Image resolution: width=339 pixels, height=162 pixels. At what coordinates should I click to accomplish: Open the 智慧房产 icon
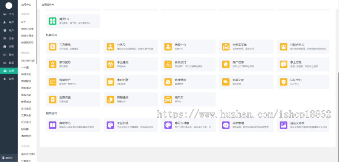(x=52, y=82)
